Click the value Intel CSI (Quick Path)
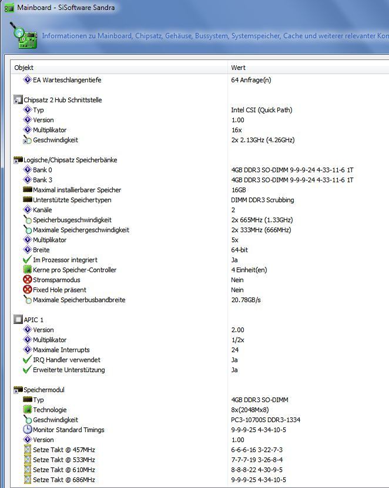Screen dimensions: 389x488 (261, 110)
